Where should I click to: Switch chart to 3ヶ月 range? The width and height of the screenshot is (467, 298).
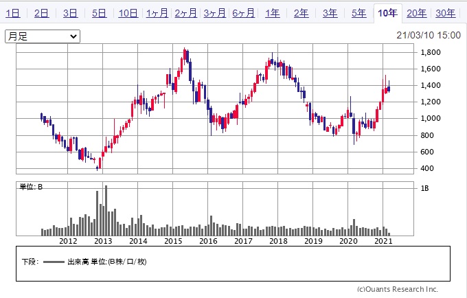(x=214, y=14)
